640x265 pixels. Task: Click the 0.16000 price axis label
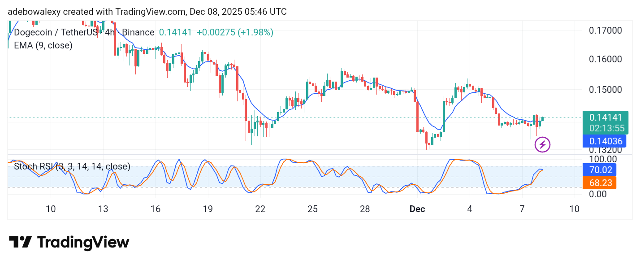[x=605, y=60]
